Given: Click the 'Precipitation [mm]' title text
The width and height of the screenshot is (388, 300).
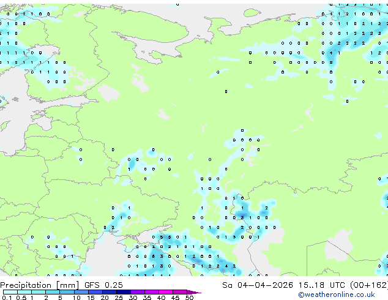Looking at the screenshot, I should click(x=39, y=285).
